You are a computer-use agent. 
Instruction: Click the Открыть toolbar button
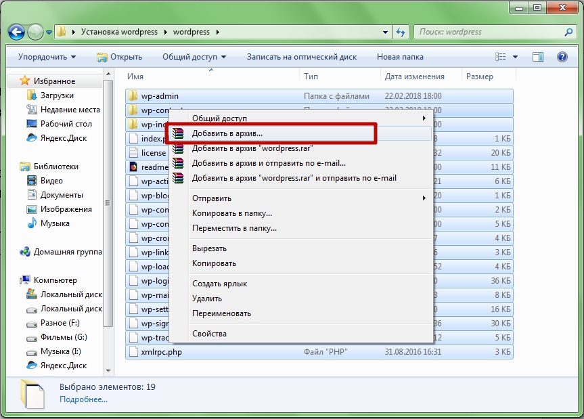point(120,57)
